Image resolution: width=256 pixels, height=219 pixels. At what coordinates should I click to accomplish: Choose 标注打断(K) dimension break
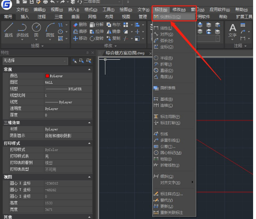(174, 123)
